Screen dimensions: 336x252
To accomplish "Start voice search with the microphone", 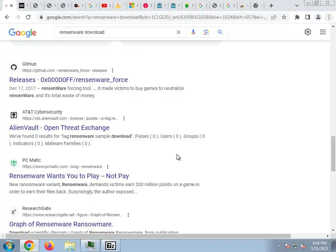I will pos(193,32).
